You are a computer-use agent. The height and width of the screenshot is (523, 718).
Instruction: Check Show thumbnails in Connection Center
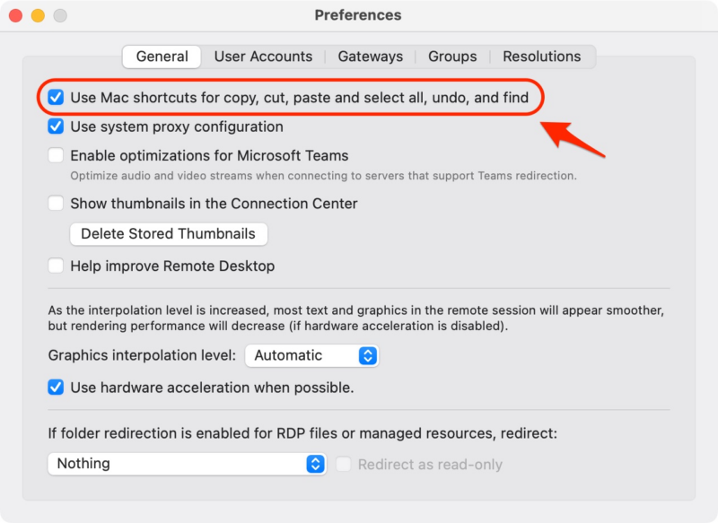[x=56, y=203]
